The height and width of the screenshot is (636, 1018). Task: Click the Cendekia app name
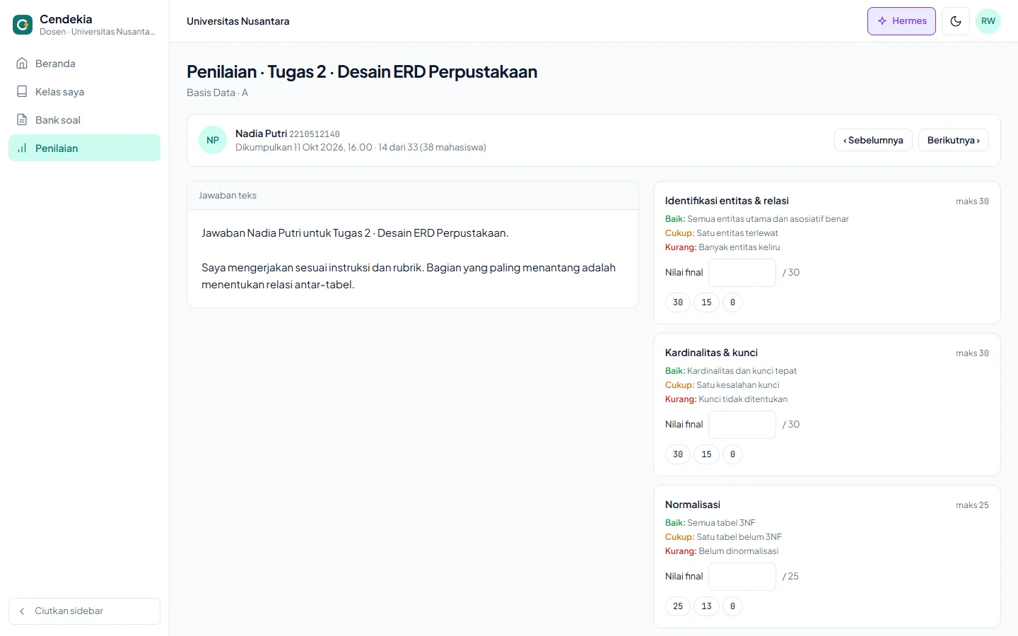click(66, 19)
